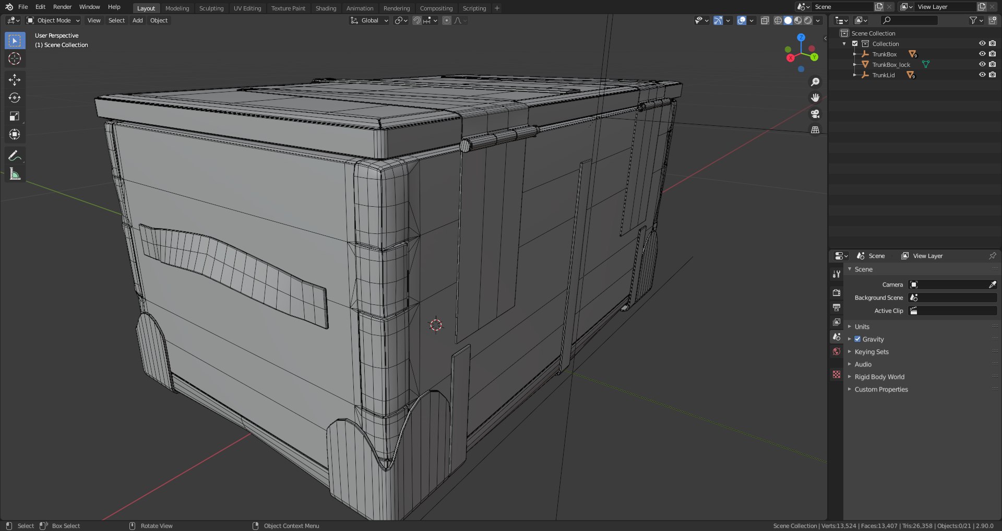Open the Output properties tab
This screenshot has width=1002, height=531.
pyautogui.click(x=837, y=308)
